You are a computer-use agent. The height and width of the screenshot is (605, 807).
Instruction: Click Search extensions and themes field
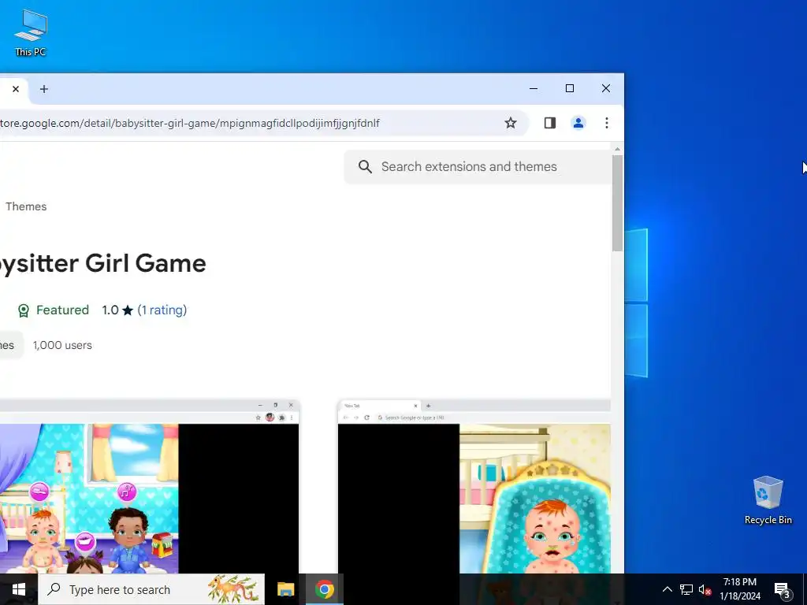tap(478, 167)
